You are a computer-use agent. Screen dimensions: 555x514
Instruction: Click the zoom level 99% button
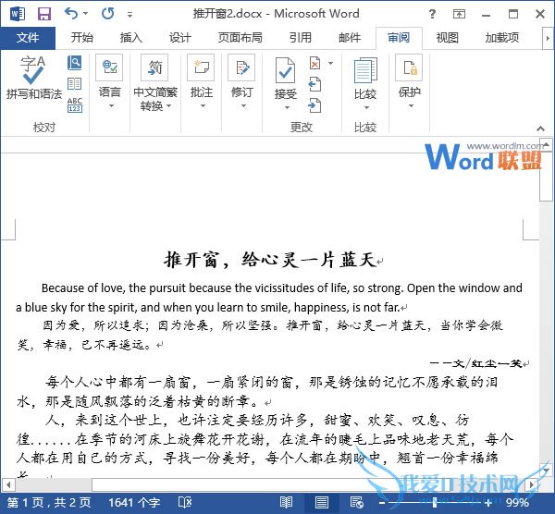click(x=517, y=502)
